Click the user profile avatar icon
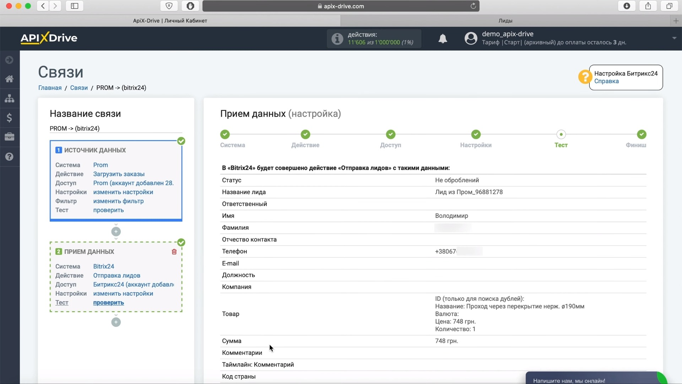Image resolution: width=682 pixels, height=384 pixels. click(471, 38)
